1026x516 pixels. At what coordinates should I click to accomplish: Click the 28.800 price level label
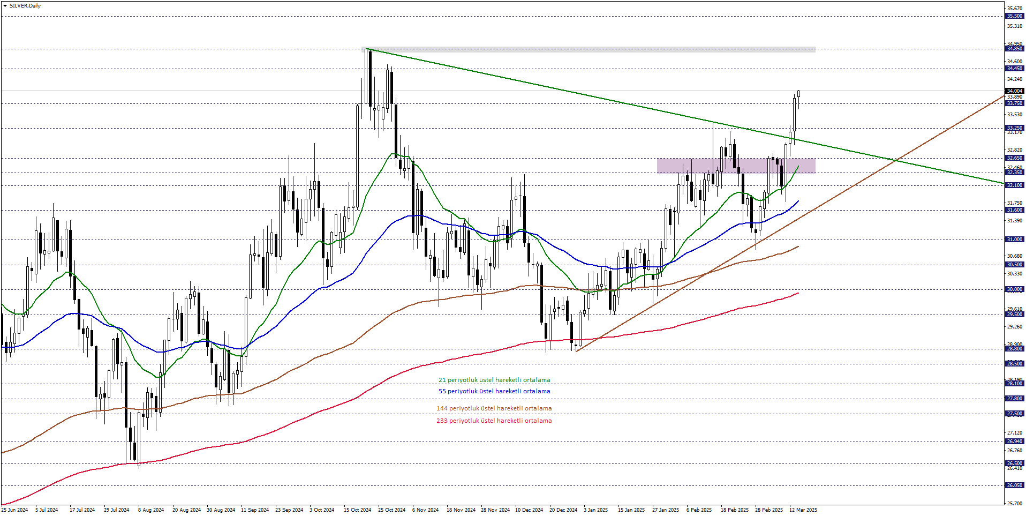pyautogui.click(x=1015, y=349)
